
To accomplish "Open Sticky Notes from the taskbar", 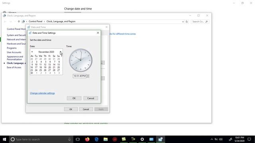I will pyautogui.click(x=124, y=139).
